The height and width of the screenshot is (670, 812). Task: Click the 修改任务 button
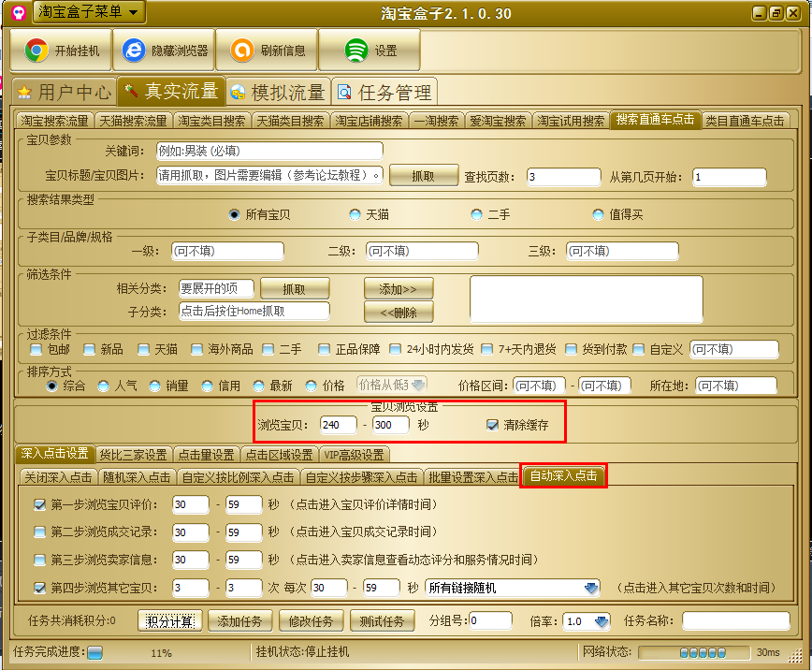point(311,620)
